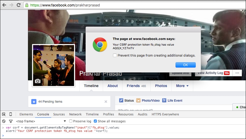
Task: Click the console input prompt line
Action: click(x=123, y=135)
